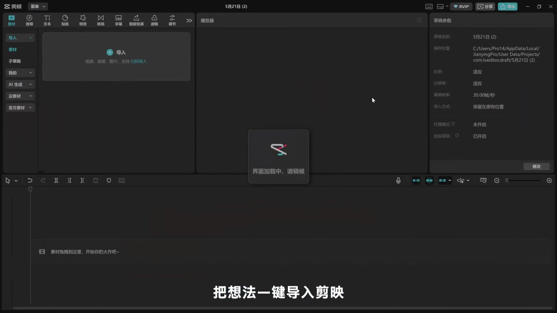Open the layout switcher dropdown
Screen dimensions: 557x313
pyautogui.click(x=442, y=7)
